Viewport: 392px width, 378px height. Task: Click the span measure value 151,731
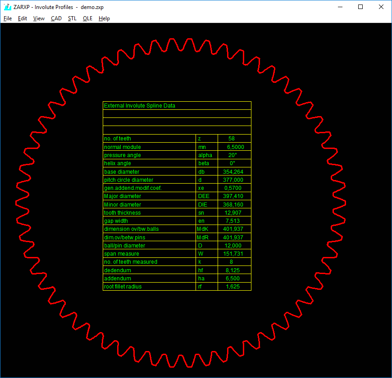click(x=232, y=254)
